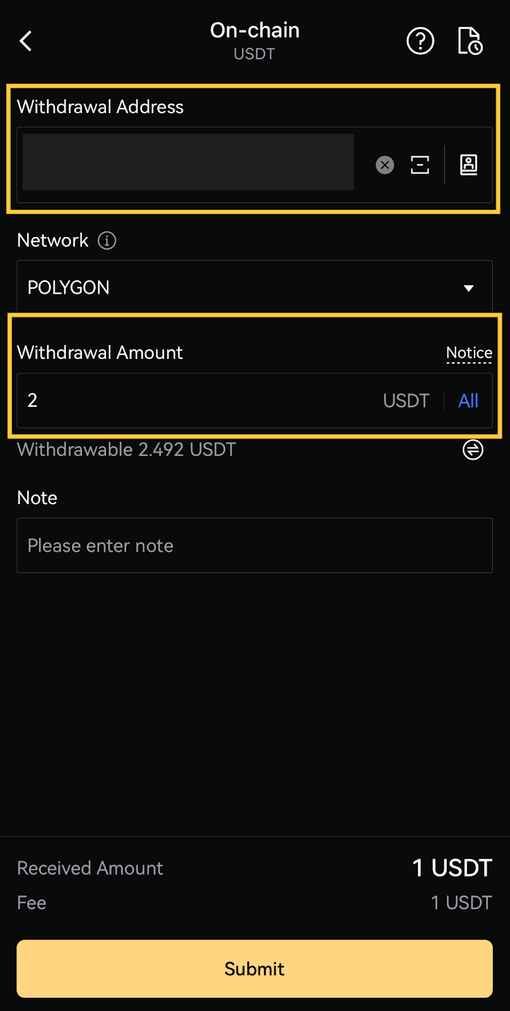Image resolution: width=510 pixels, height=1011 pixels.
Task: Tap the Network info icon
Action: tap(107, 240)
